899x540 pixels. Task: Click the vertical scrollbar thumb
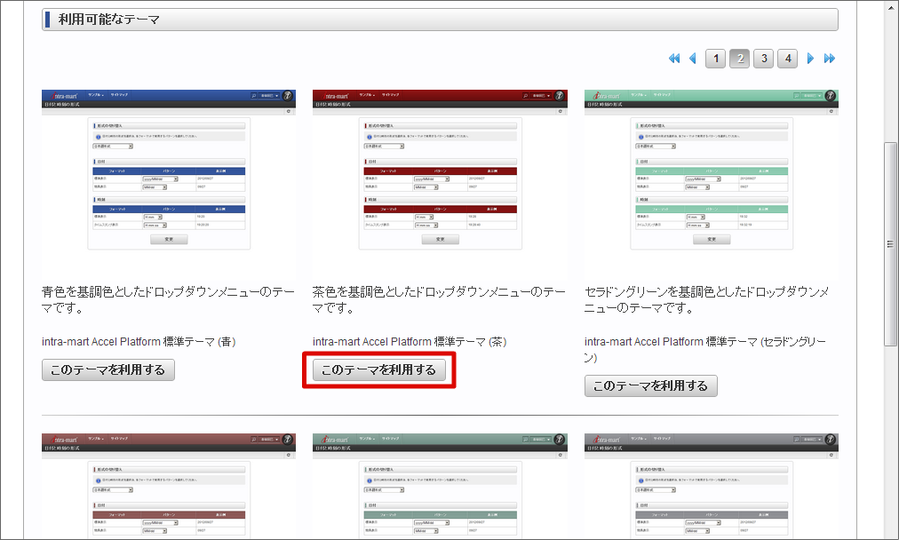point(890,243)
